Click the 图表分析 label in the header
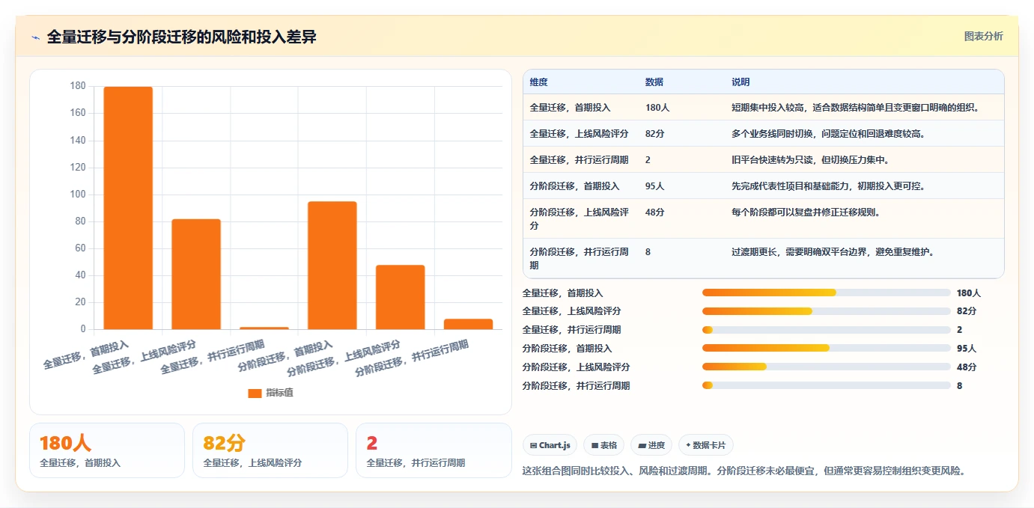 tap(983, 37)
